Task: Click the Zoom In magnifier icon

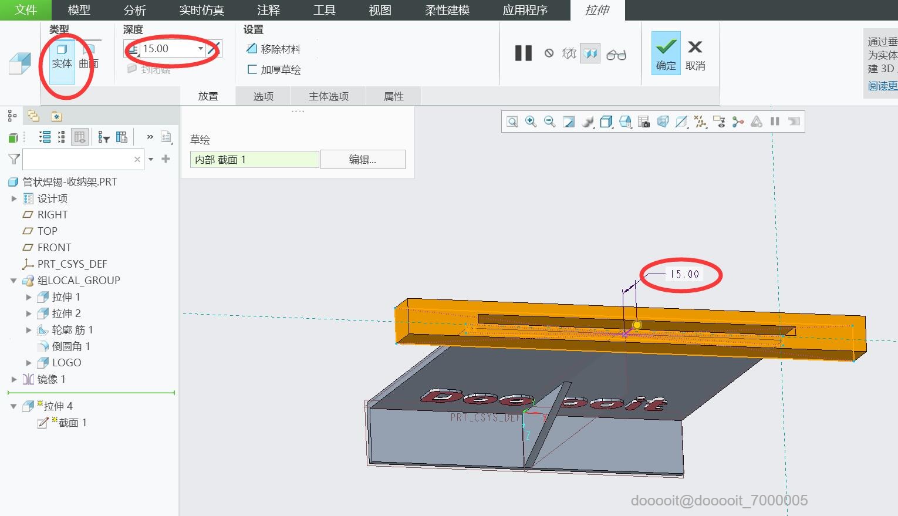Action: point(531,122)
